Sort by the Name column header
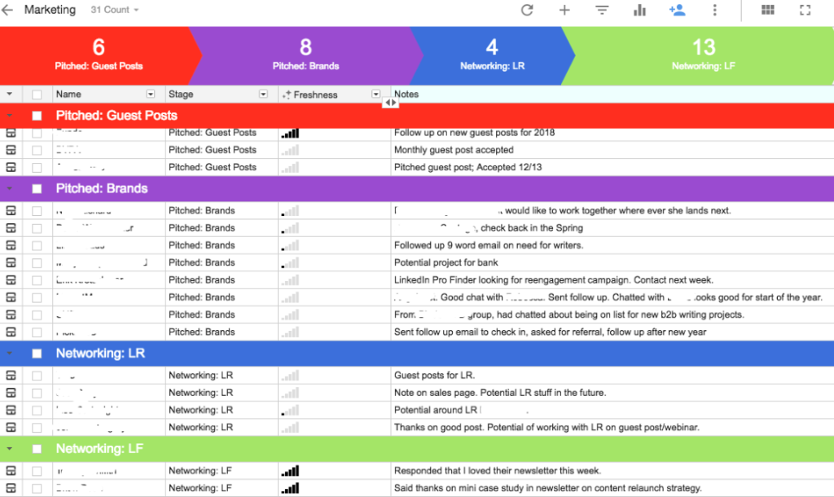The image size is (834, 497). point(68,95)
